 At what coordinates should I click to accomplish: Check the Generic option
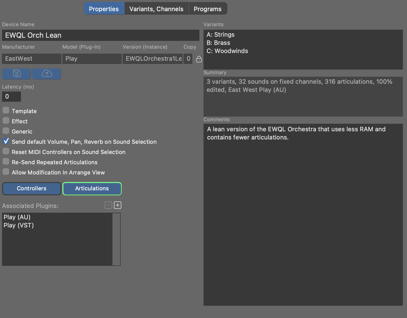coord(6,131)
